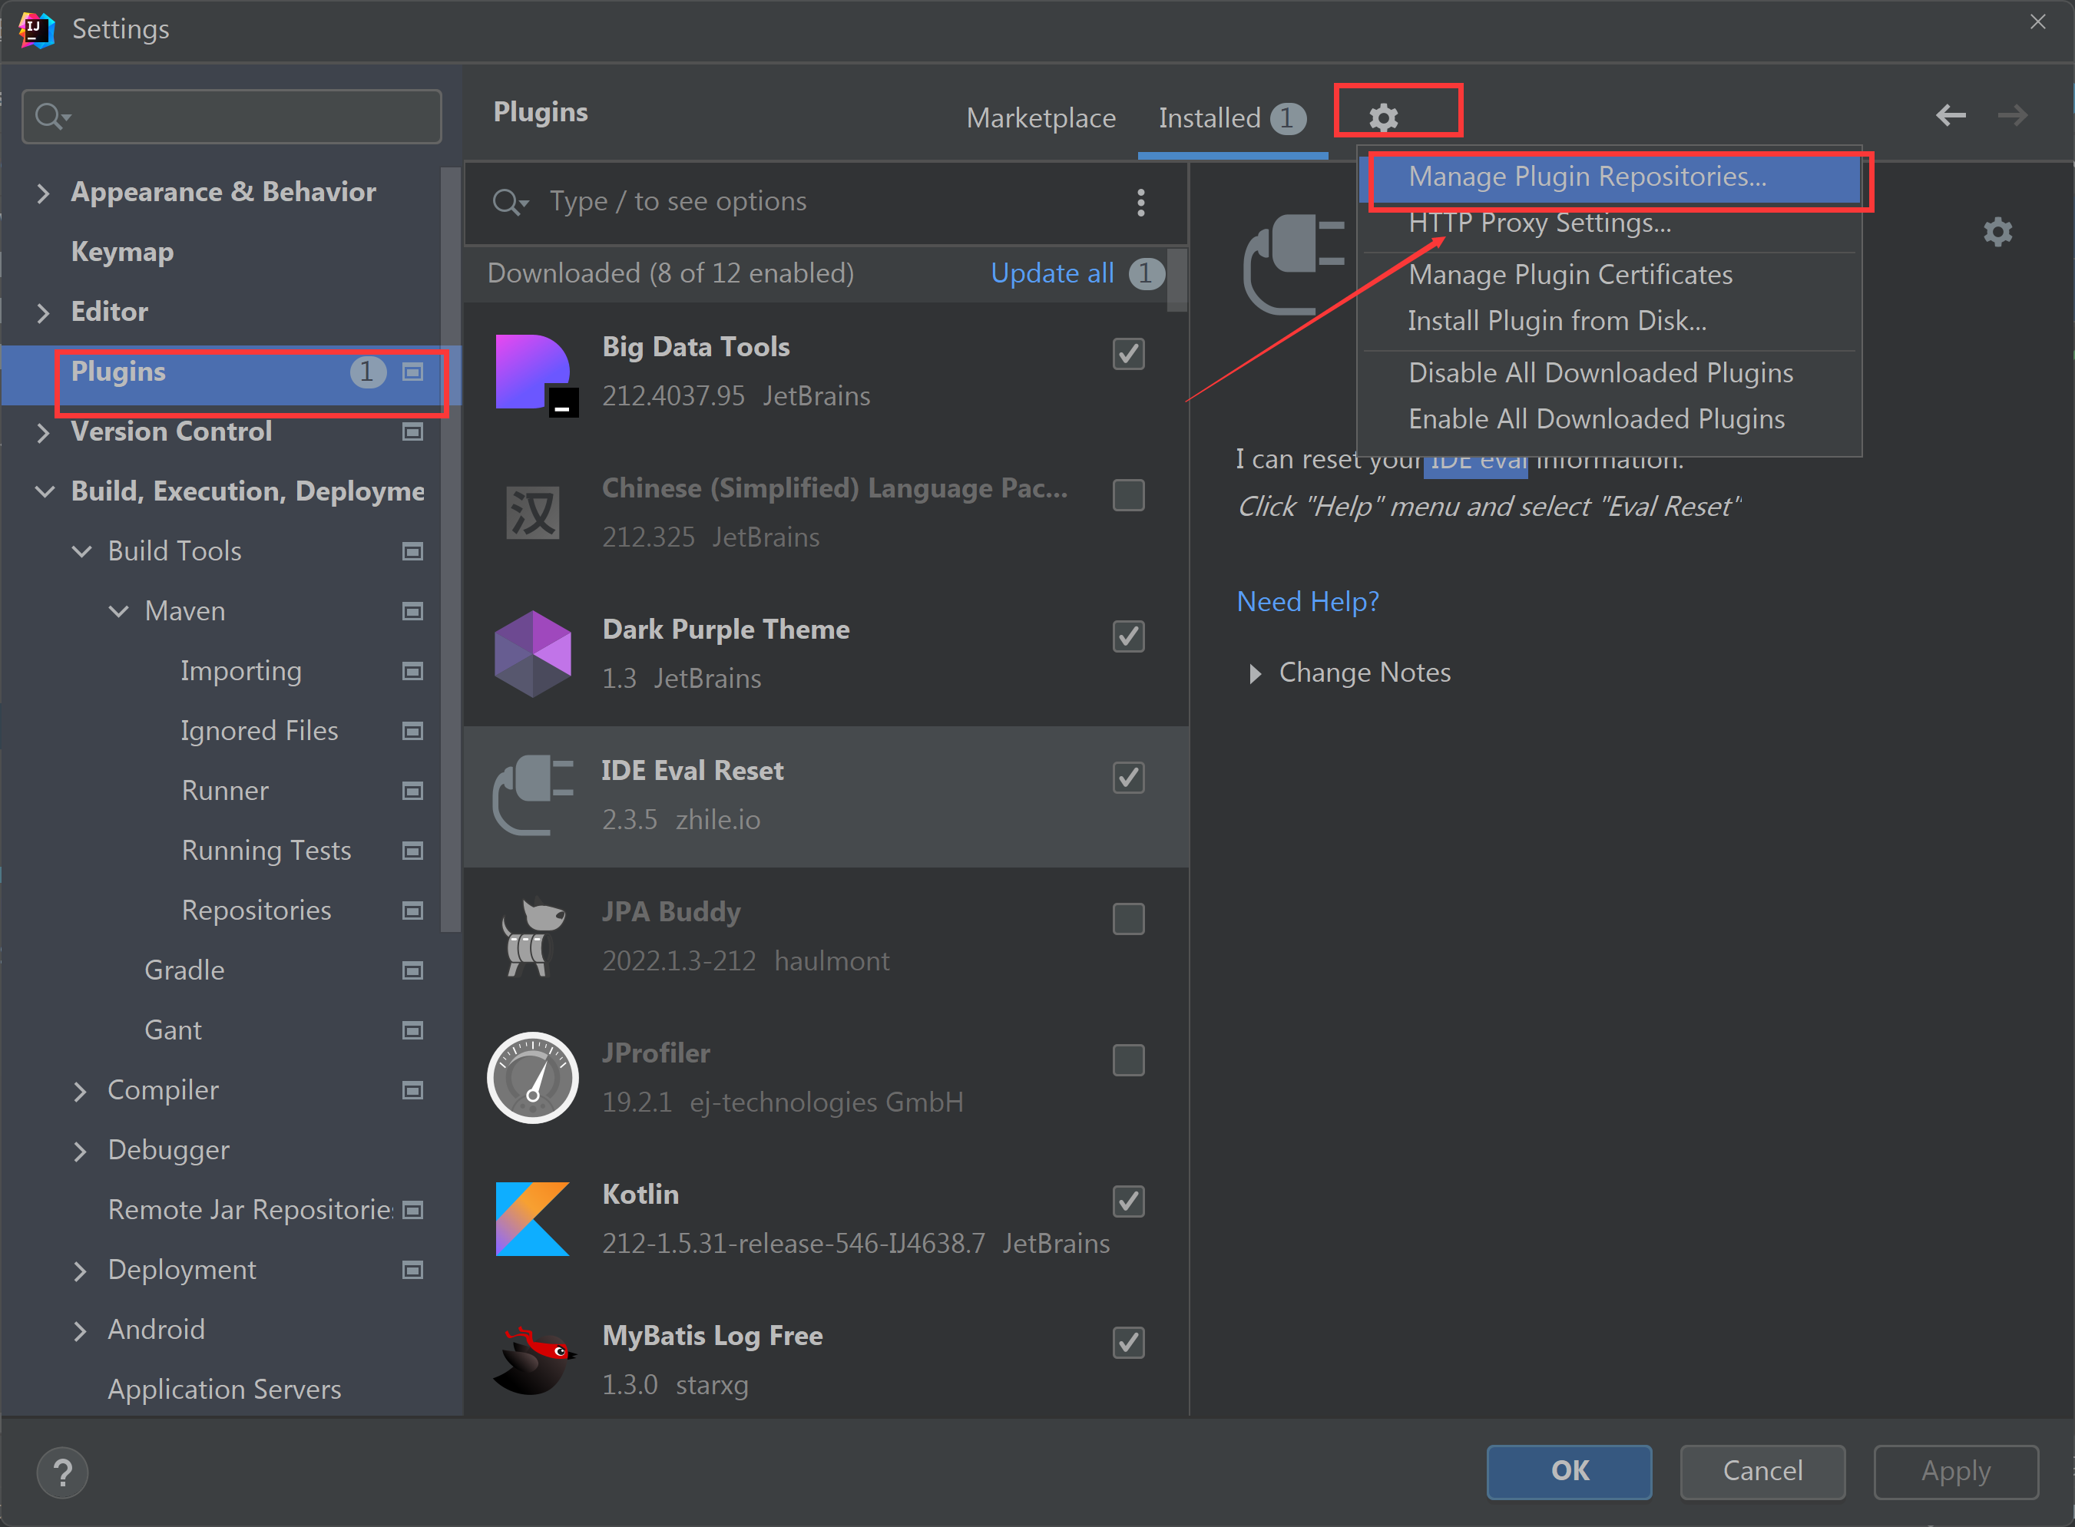Expand the Debugger node
The image size is (2075, 1527).
[81, 1152]
